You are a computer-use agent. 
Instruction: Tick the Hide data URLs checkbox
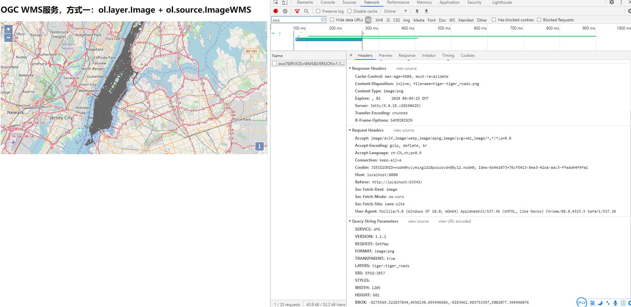pos(332,20)
